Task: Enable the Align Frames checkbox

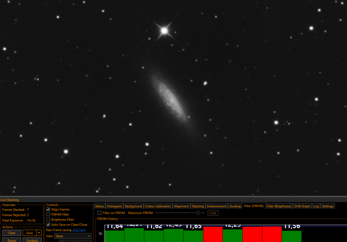Action: (48, 210)
